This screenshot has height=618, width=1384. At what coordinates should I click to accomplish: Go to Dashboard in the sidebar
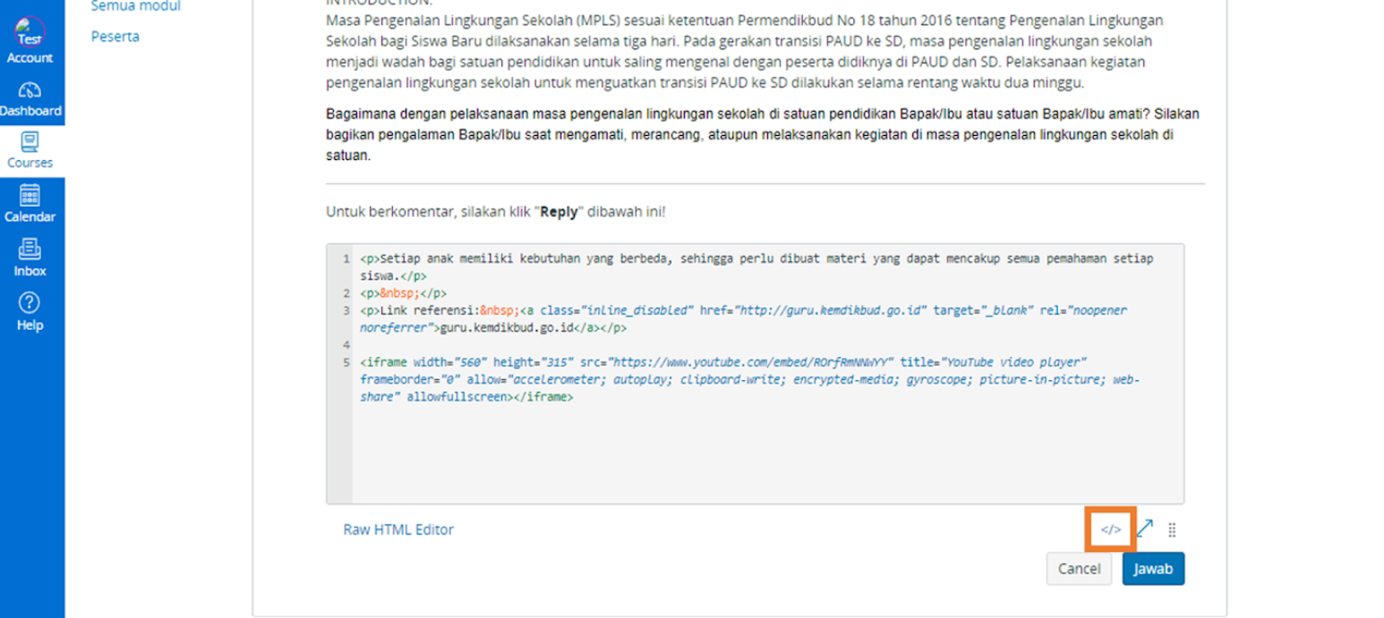click(30, 91)
